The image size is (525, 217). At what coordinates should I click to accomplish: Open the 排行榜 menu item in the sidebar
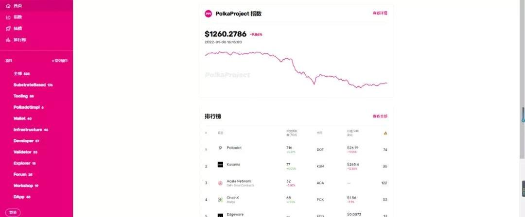point(19,39)
